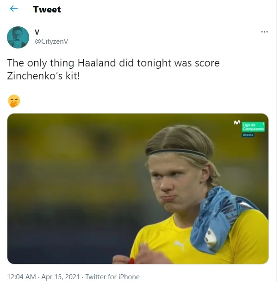Click the "Zinchenko's kit!" text line
The height and width of the screenshot is (282, 280).
tap(44, 76)
